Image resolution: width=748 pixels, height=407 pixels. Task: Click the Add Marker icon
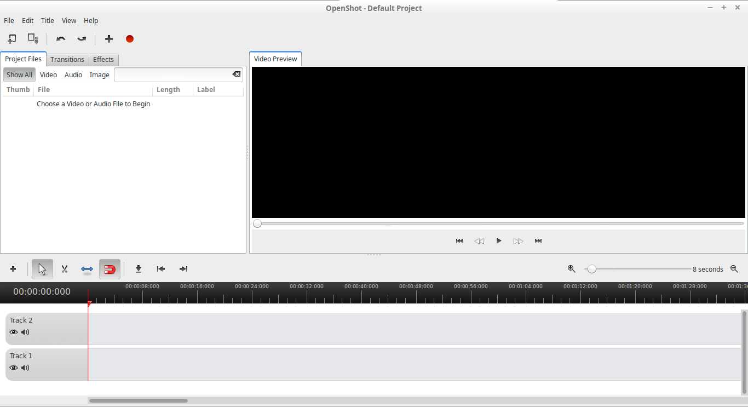pyautogui.click(x=139, y=269)
